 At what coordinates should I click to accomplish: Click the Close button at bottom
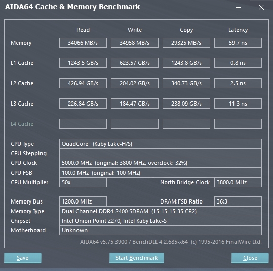click(x=250, y=258)
